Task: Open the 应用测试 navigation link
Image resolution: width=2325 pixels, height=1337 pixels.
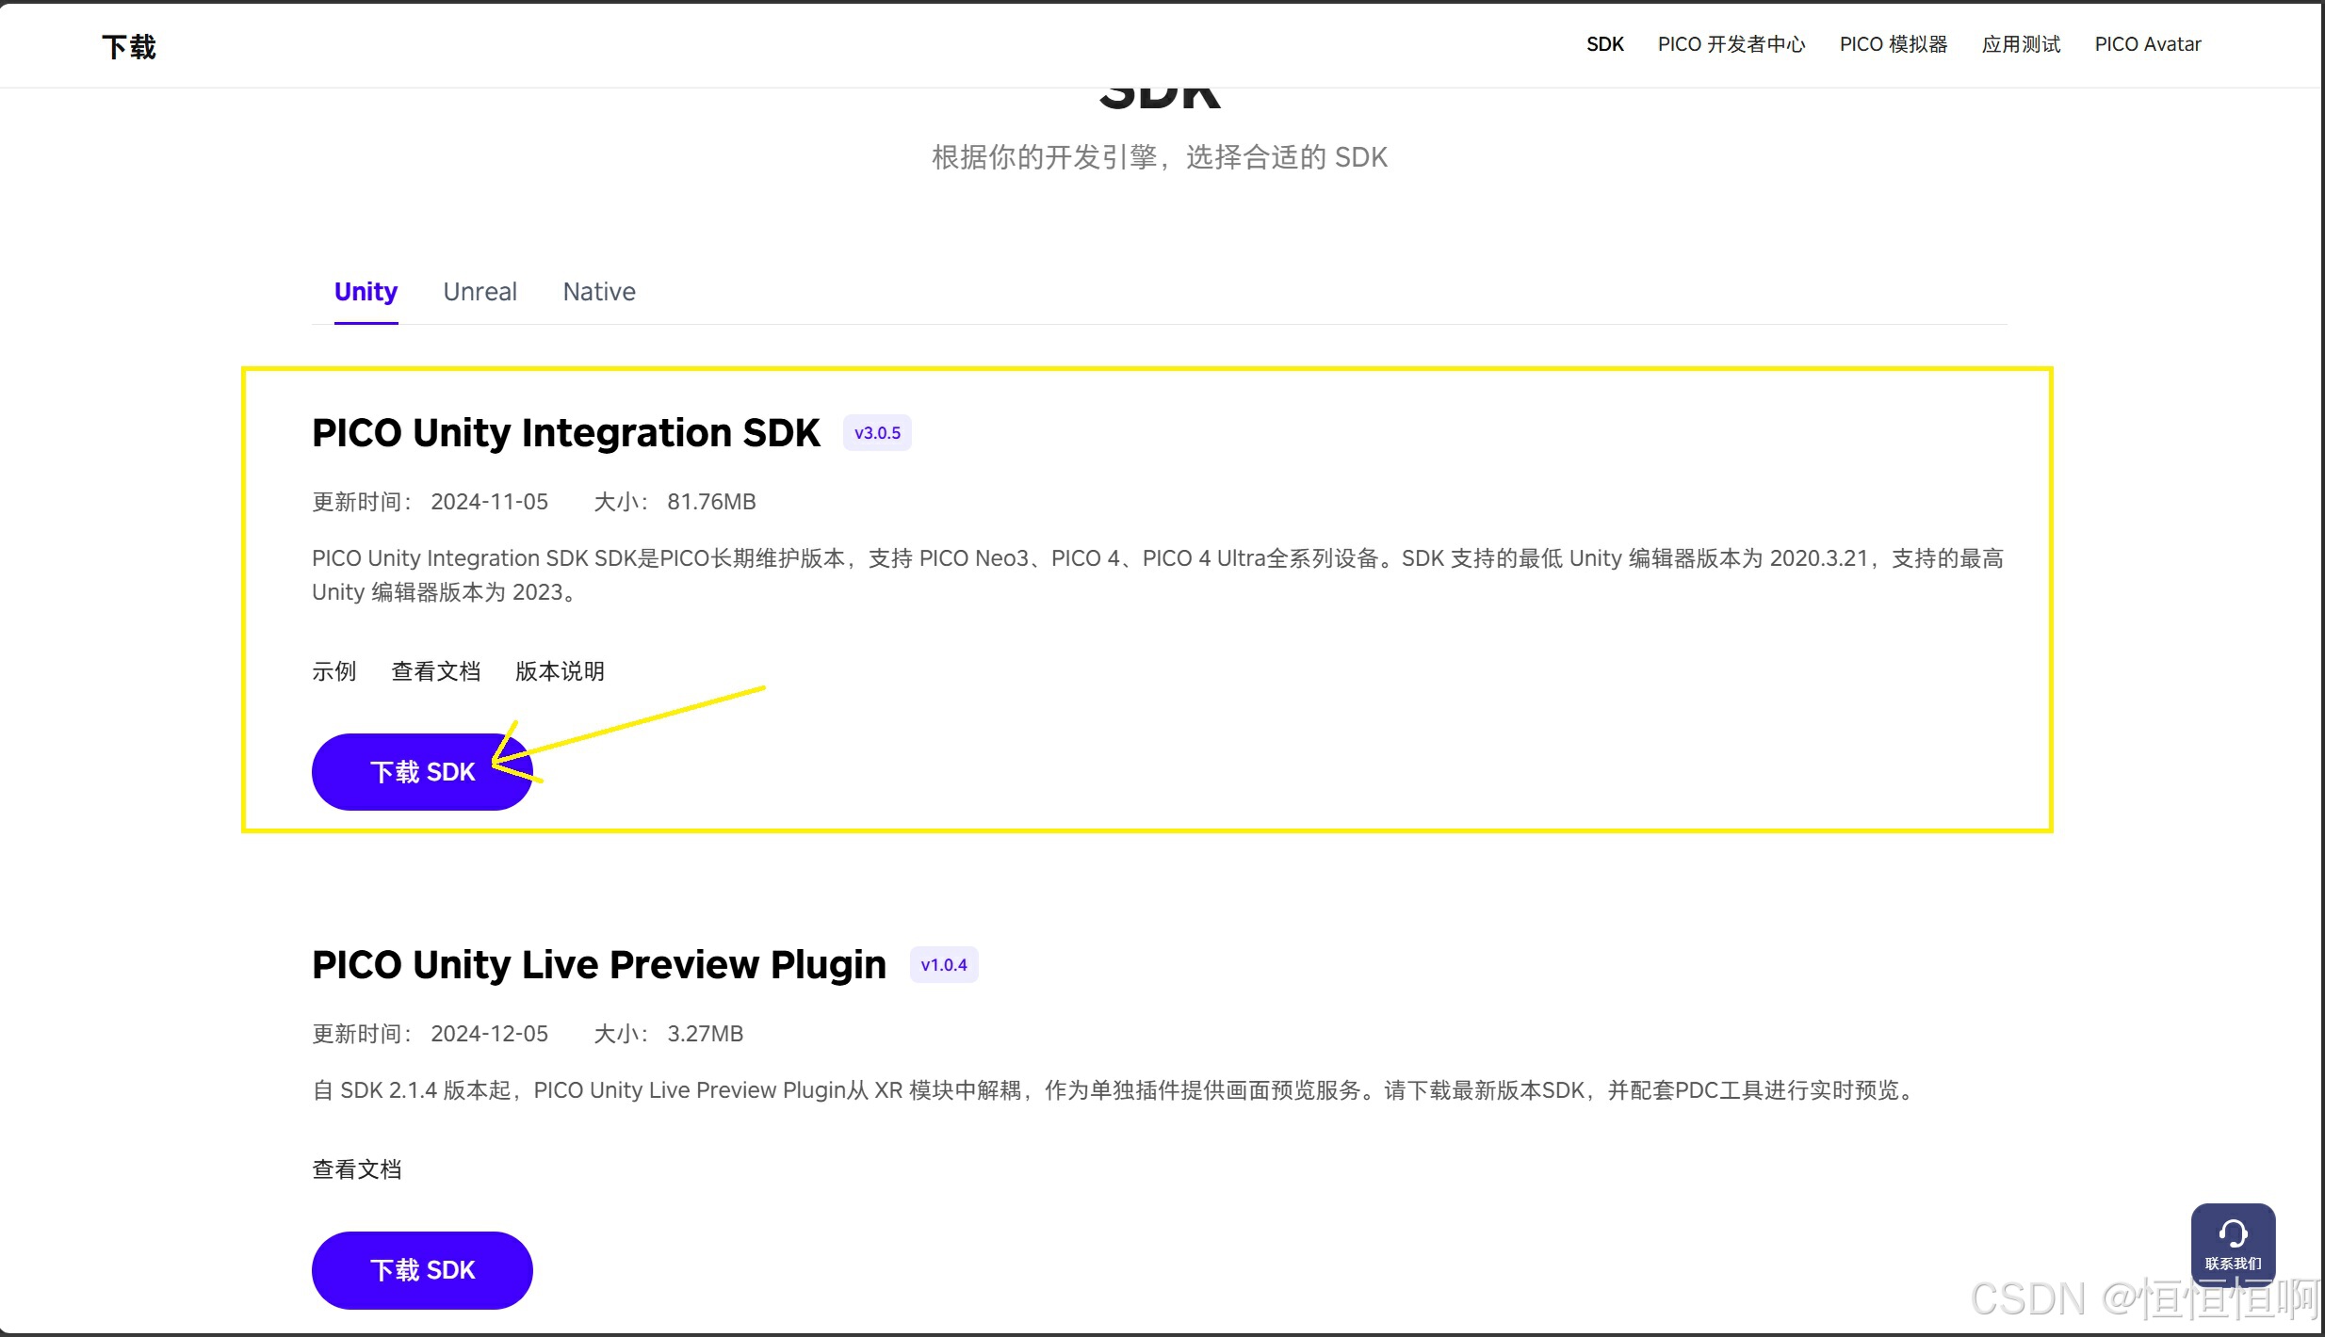Action: pos(2021,44)
